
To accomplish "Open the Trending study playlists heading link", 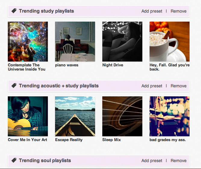I will coord(46,11).
